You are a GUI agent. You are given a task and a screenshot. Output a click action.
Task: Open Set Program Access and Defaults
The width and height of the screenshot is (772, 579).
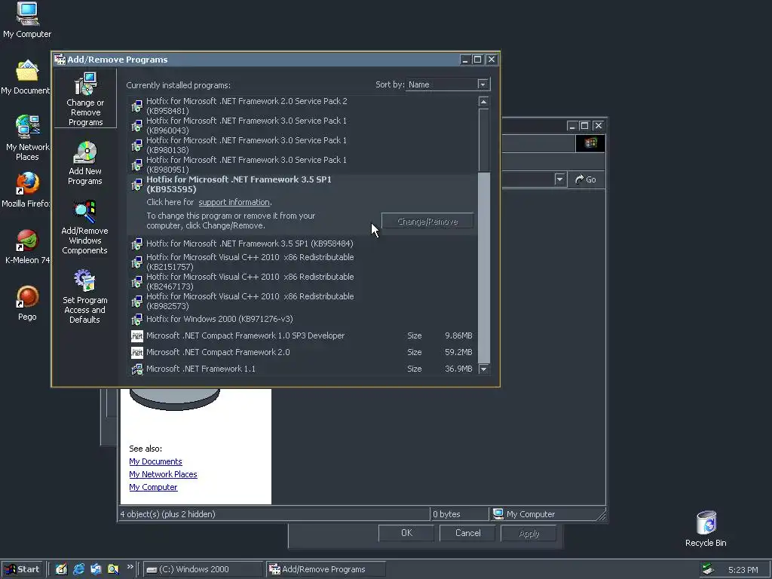click(84, 296)
